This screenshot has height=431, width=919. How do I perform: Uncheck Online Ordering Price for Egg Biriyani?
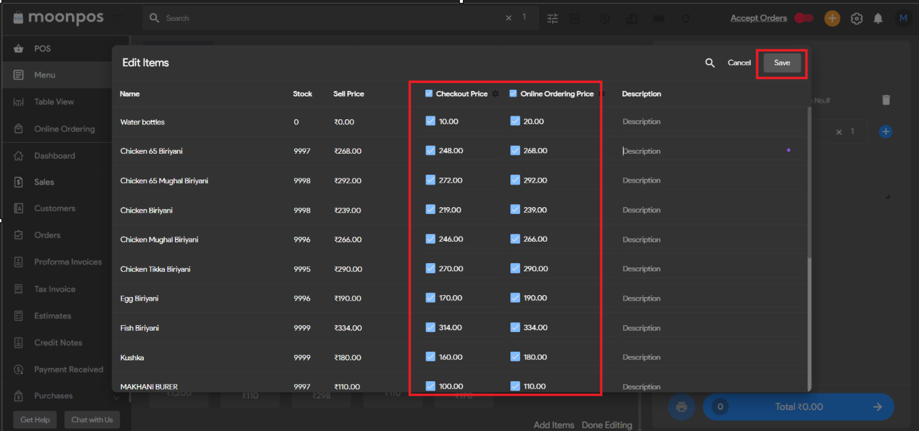(515, 298)
